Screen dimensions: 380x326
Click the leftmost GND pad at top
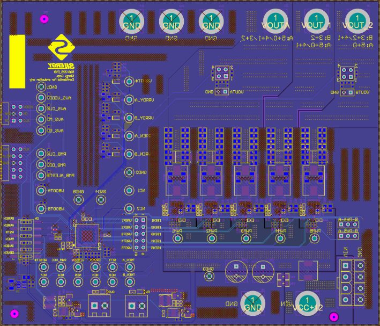(131, 22)
